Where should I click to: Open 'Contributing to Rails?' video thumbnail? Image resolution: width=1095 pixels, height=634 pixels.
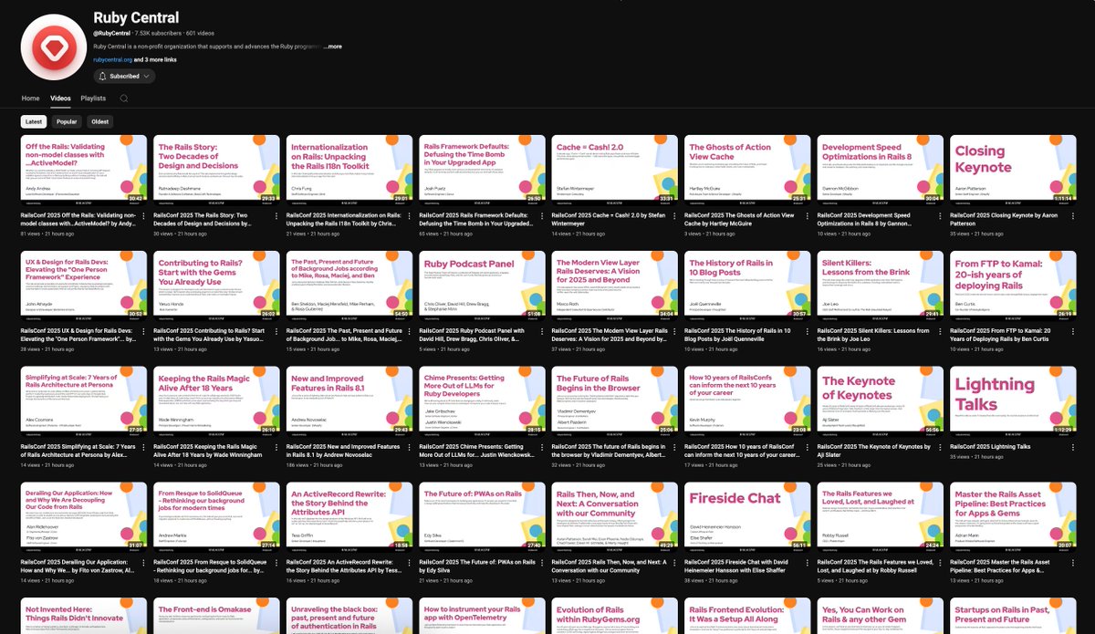216,286
